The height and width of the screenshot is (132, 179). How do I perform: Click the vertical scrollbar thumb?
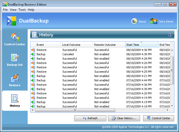172,70
